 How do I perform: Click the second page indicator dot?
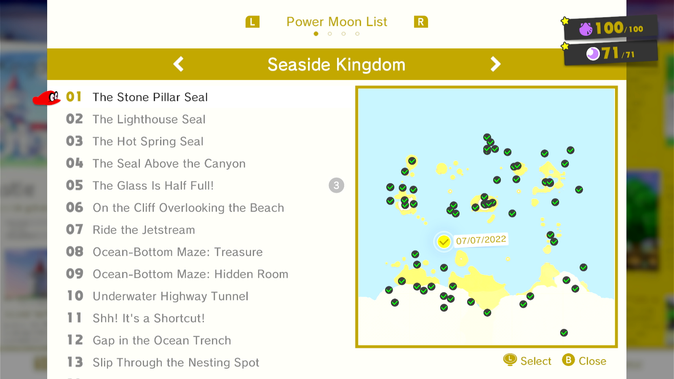coord(330,34)
